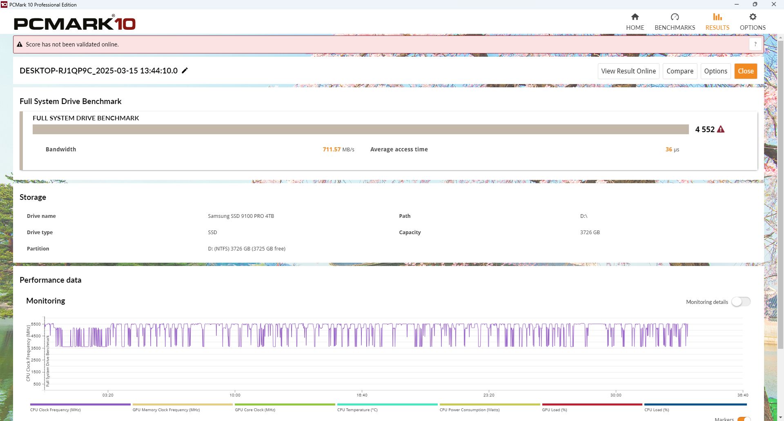Toggle CPU Clock Frequency (MHz) legend series

click(x=80, y=408)
